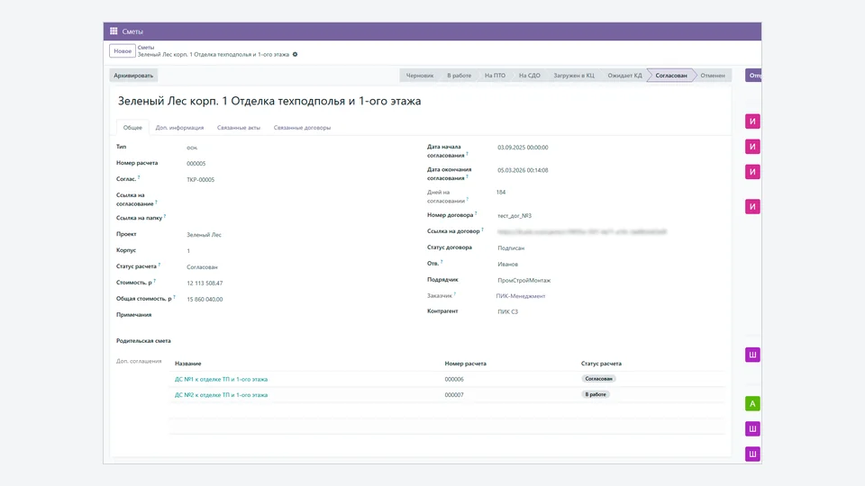Click the total cost 15 860 040.00

[205, 299]
